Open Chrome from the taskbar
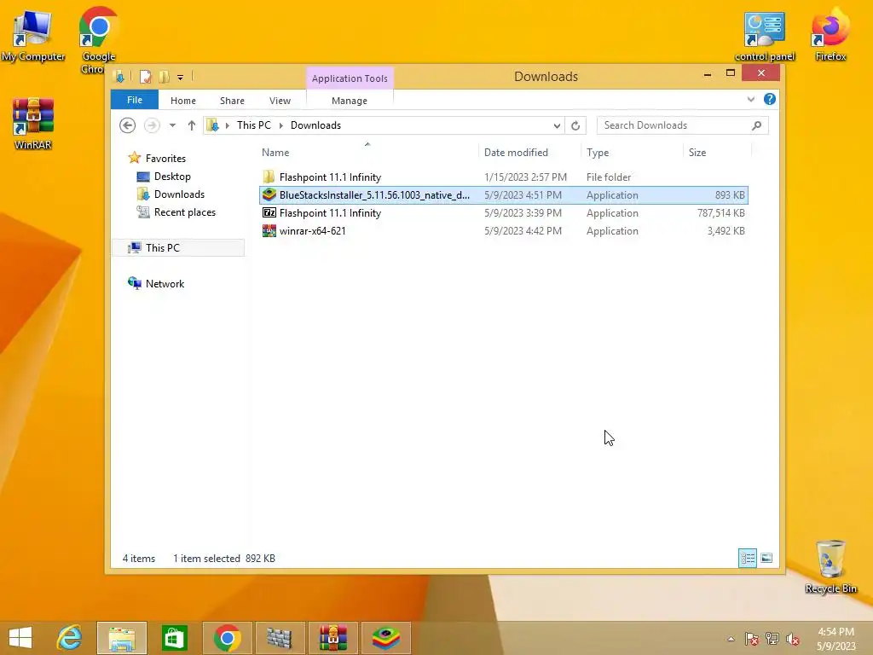This screenshot has height=655, width=873. 227,638
